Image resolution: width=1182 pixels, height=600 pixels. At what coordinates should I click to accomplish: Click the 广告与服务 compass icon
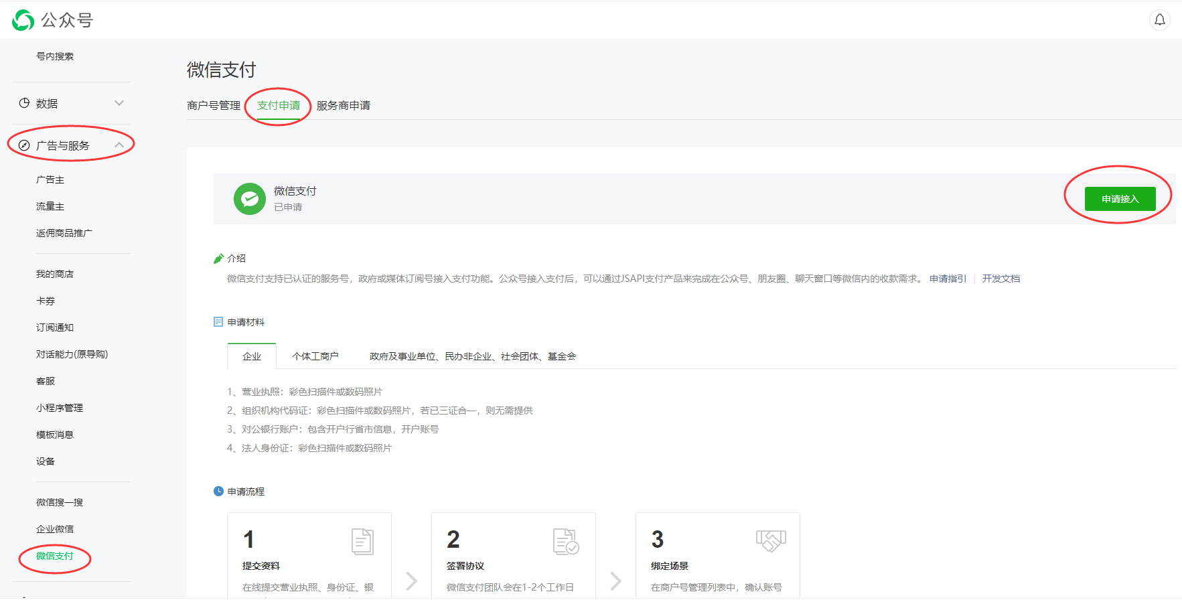click(x=24, y=145)
